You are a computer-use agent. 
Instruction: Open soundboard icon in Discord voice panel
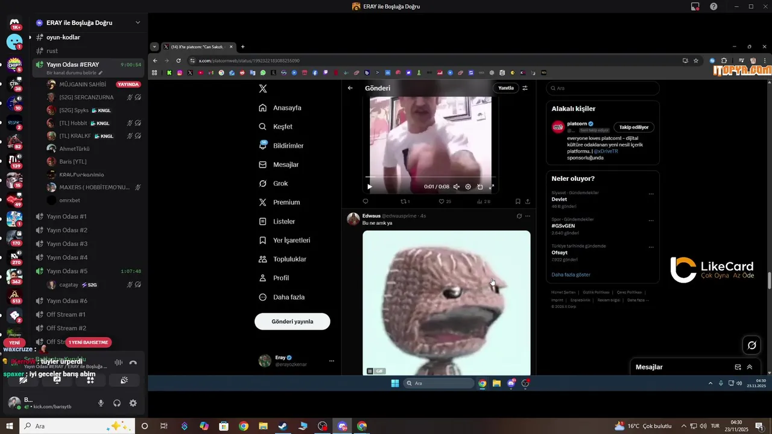pyautogui.click(x=124, y=380)
